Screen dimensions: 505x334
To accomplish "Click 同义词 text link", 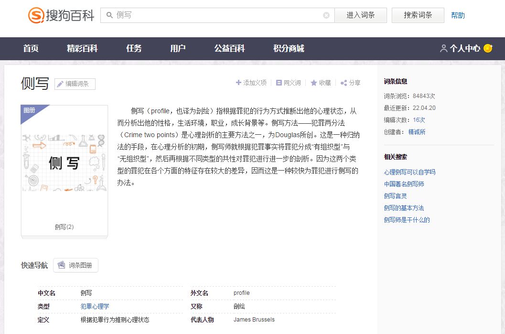I will click(292, 83).
